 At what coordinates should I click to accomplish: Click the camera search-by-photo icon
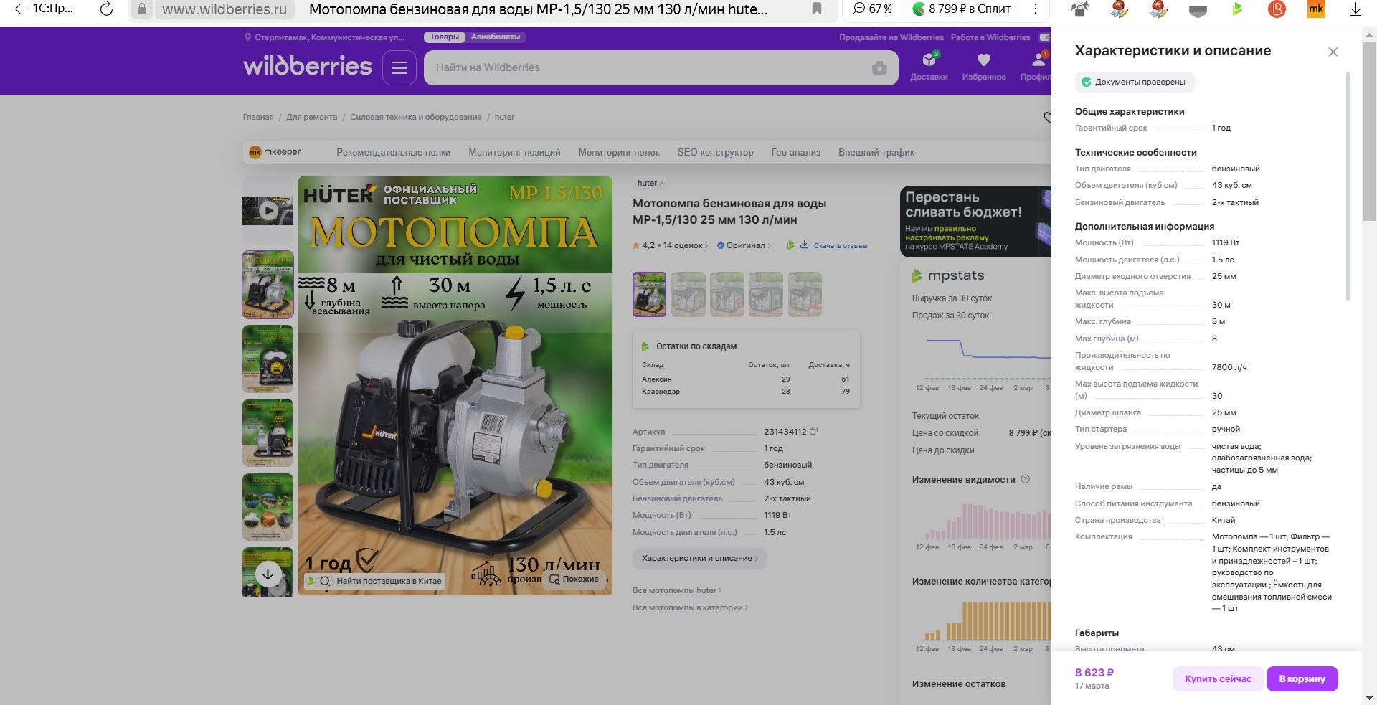pos(879,68)
